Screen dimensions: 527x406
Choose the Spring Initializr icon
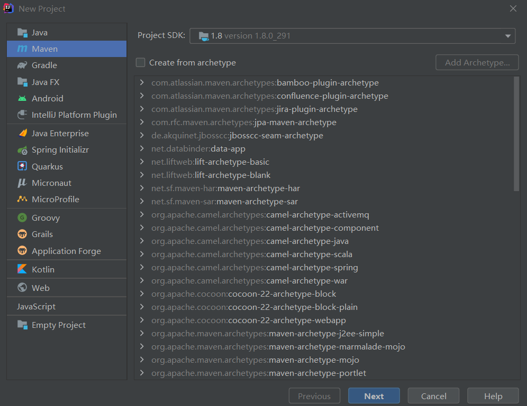point(22,150)
